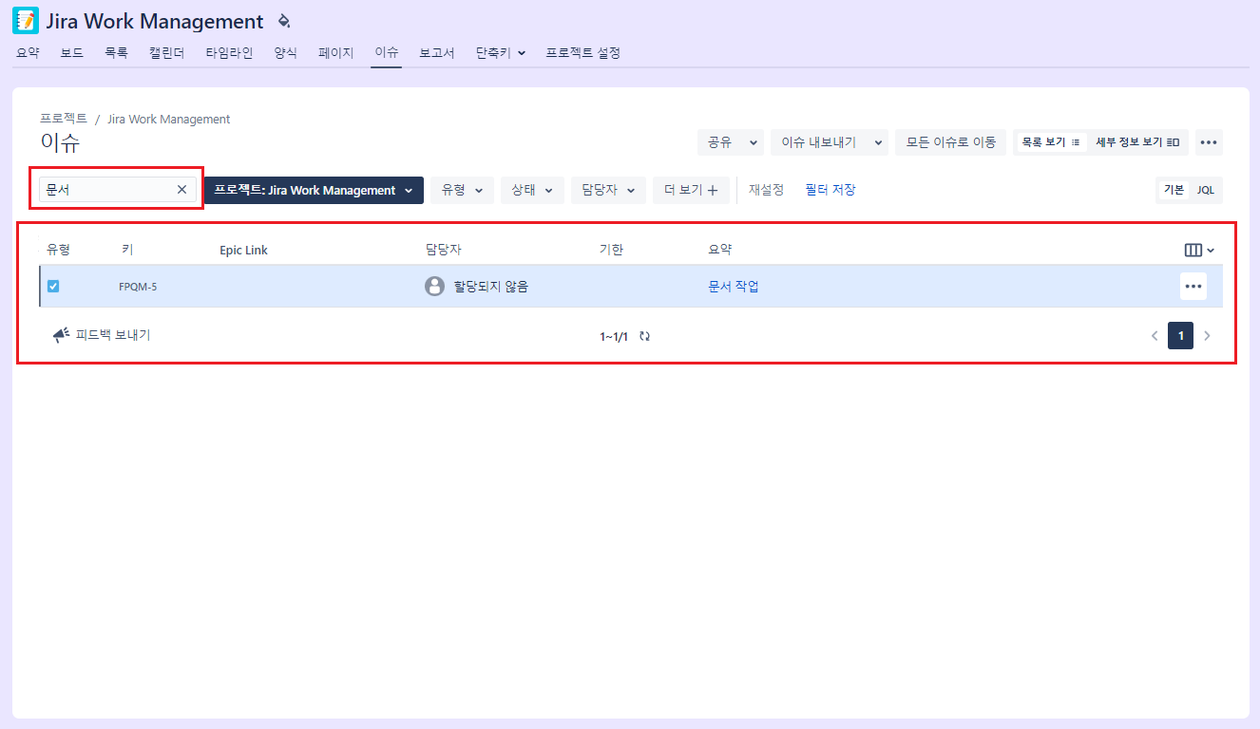Sort by 담당자 column header
The height and width of the screenshot is (729, 1260).
click(444, 250)
